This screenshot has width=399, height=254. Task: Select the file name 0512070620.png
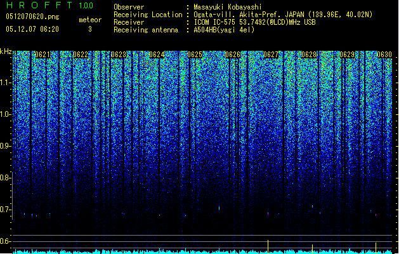[x=32, y=17]
